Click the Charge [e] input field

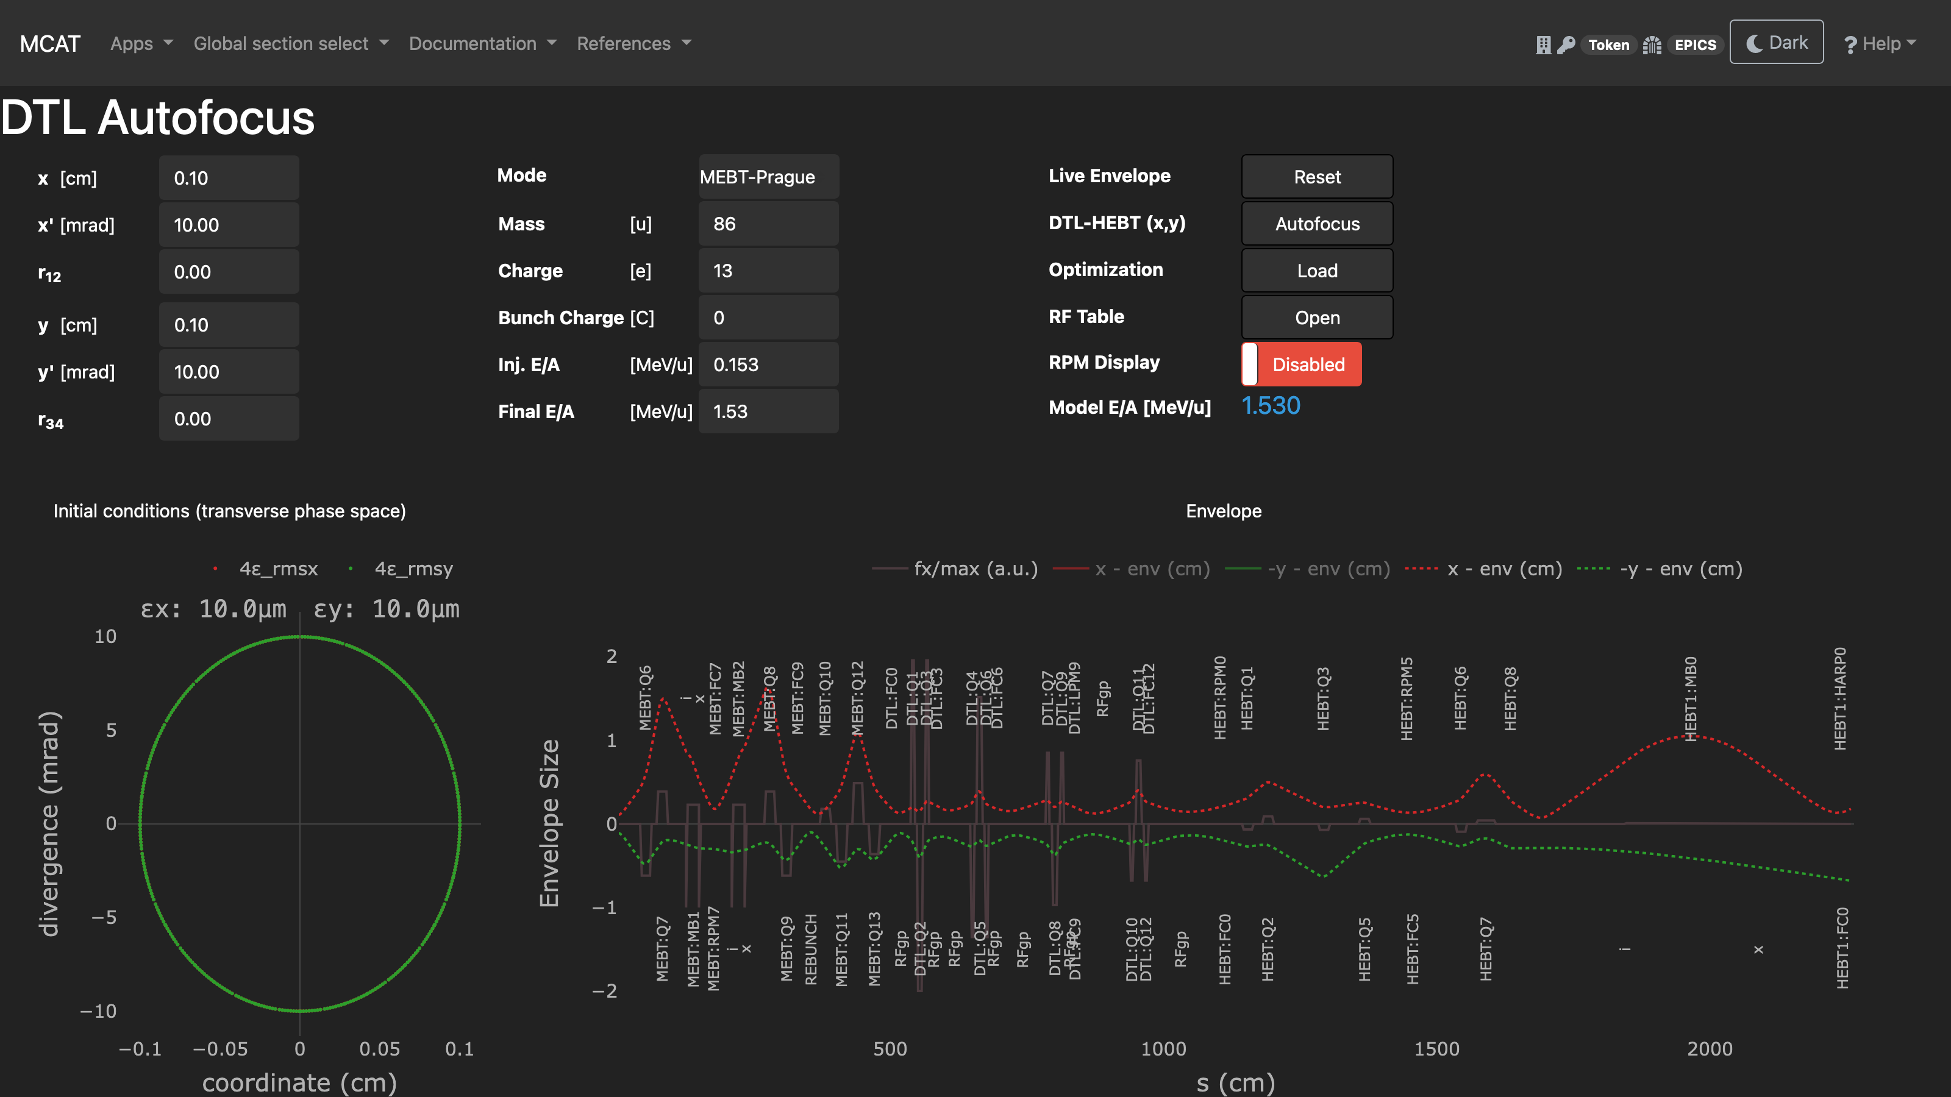[x=769, y=270]
